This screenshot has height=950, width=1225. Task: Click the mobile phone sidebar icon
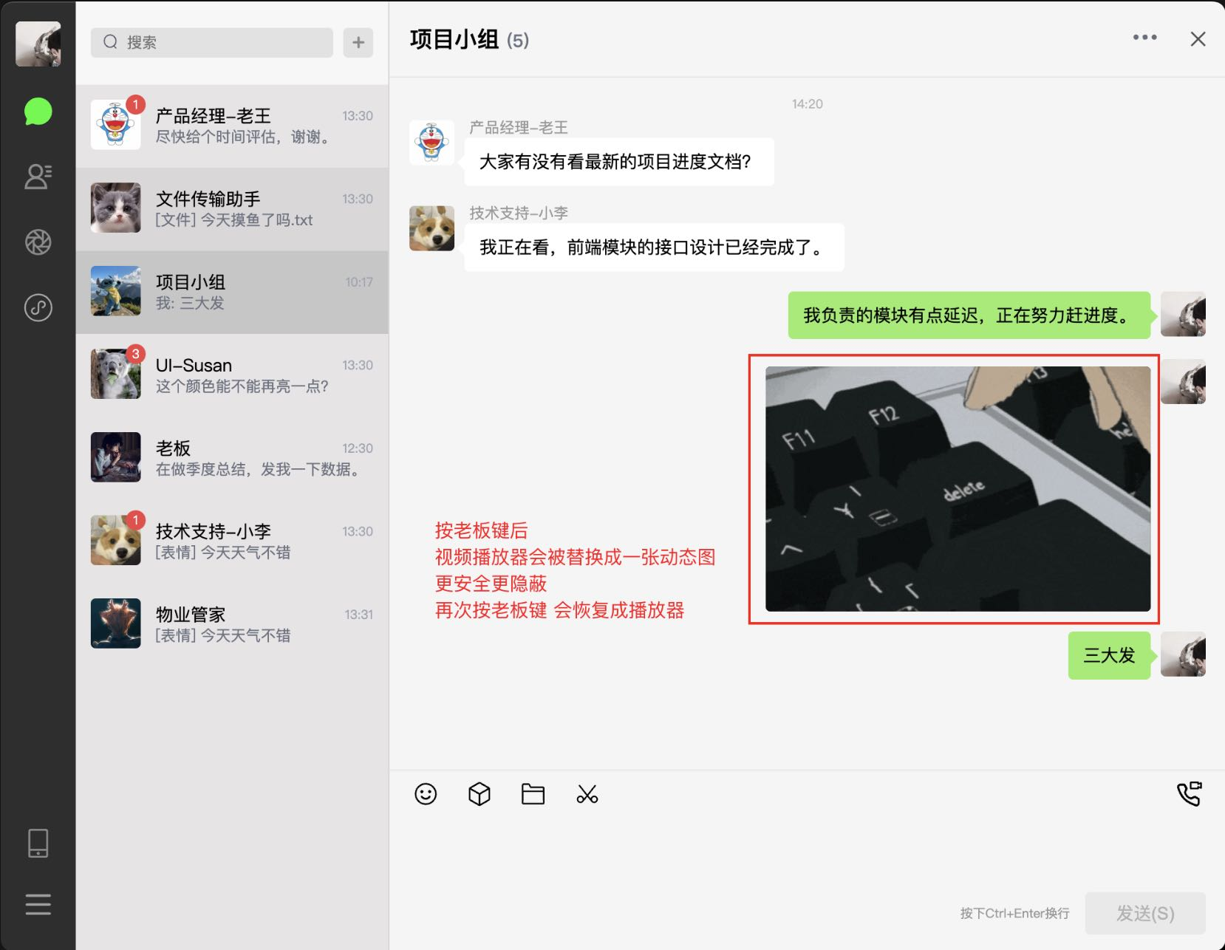tap(38, 843)
